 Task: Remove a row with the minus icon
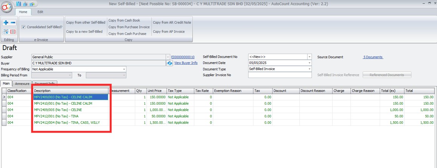coord(13,23)
